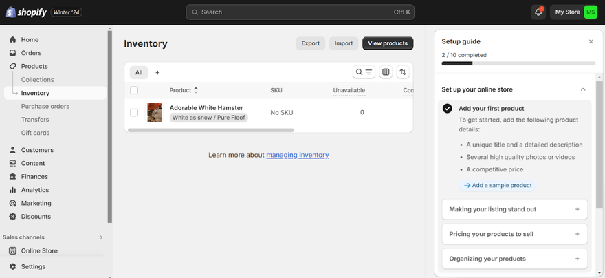605x278 pixels.
Task: Open search and filter in inventory table
Action: point(364,72)
